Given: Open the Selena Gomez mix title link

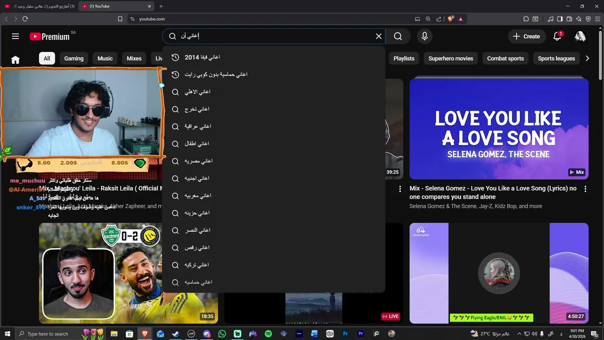Looking at the screenshot, I should (493, 193).
